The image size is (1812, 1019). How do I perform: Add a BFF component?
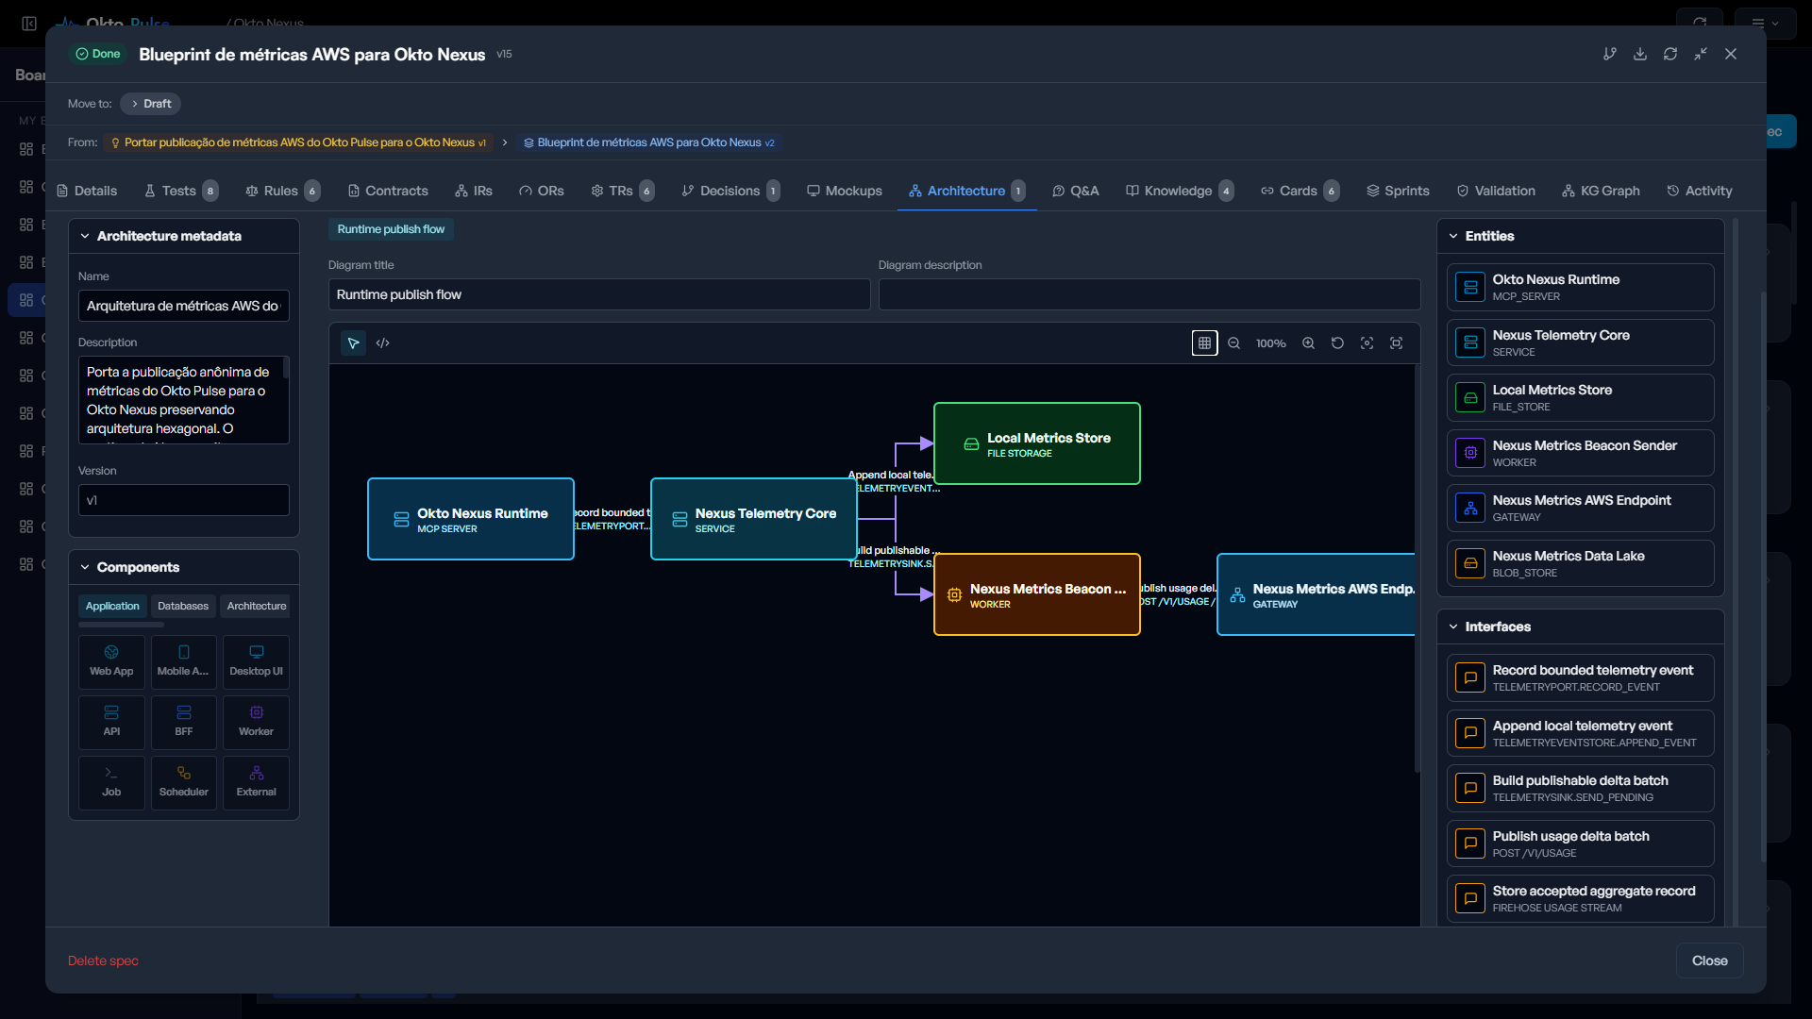click(x=183, y=722)
